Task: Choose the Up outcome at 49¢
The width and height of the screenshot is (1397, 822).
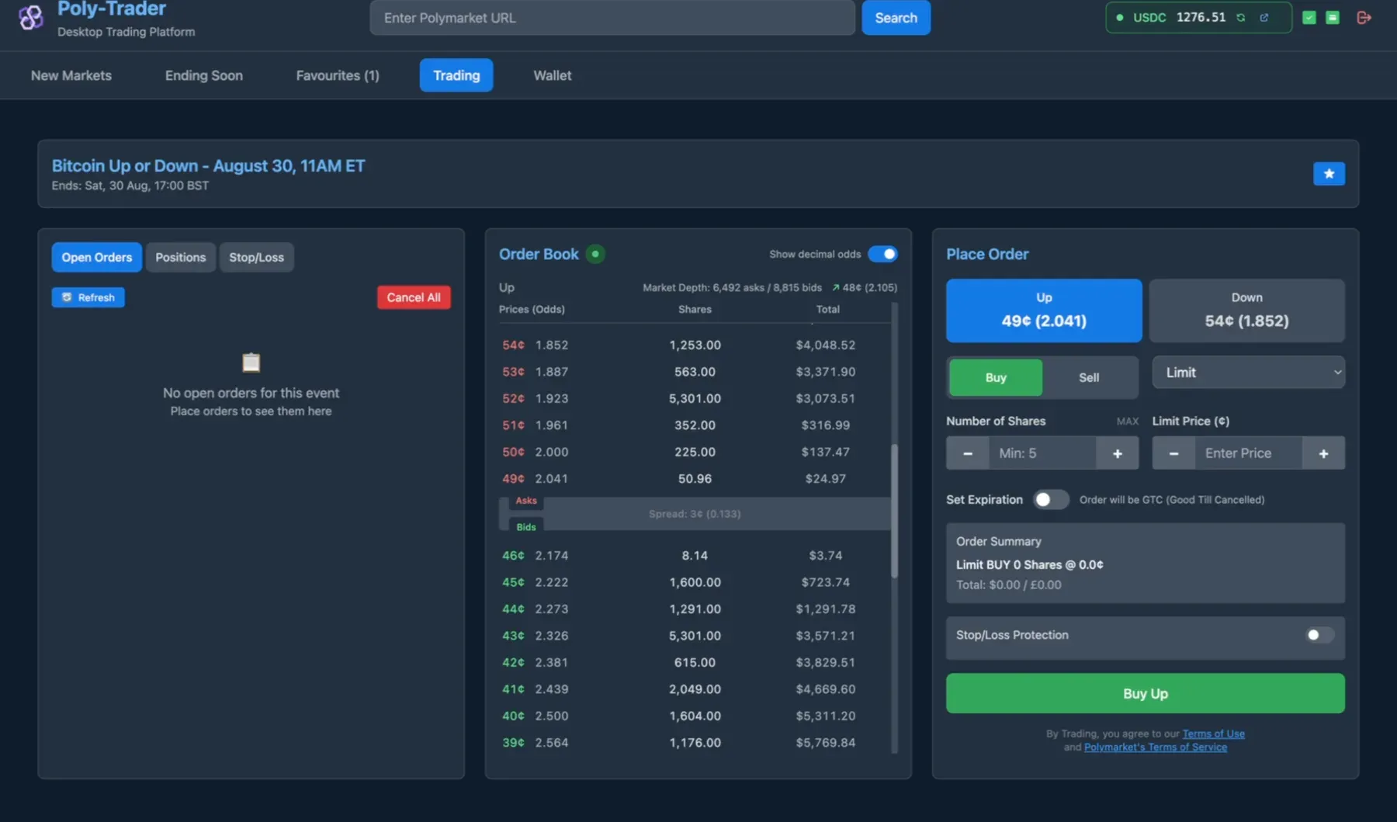Action: [1044, 310]
